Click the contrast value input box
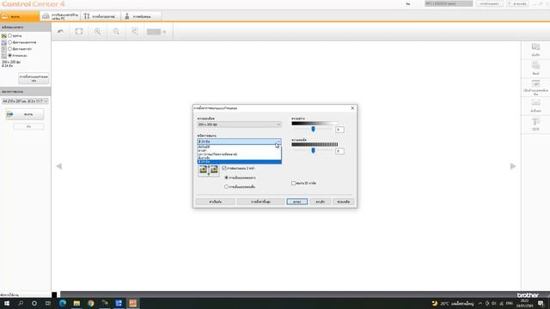This screenshot has height=309, width=550. click(x=339, y=151)
